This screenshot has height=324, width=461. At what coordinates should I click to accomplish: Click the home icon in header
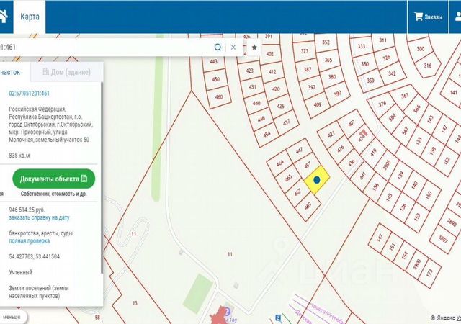(x=3, y=17)
